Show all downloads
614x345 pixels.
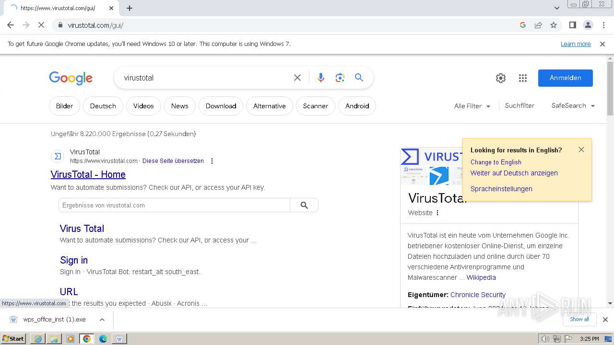click(579, 319)
